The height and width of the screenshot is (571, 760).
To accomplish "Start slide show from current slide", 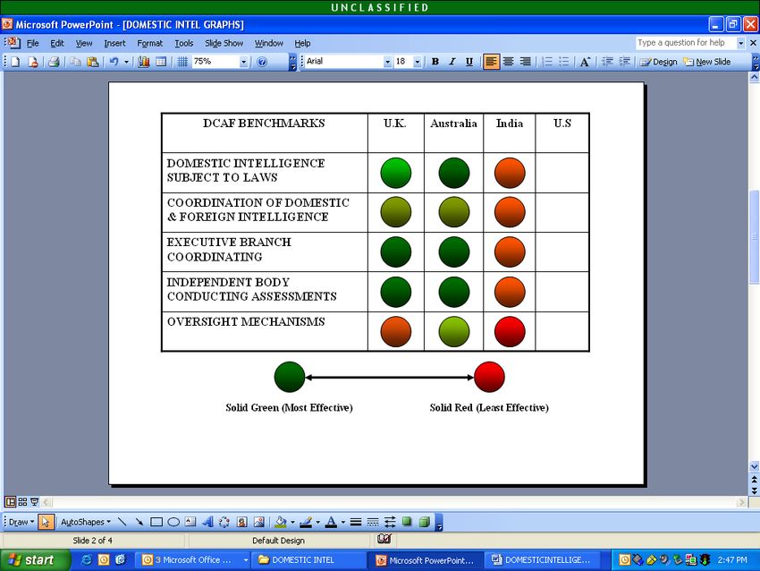I will coord(34,502).
